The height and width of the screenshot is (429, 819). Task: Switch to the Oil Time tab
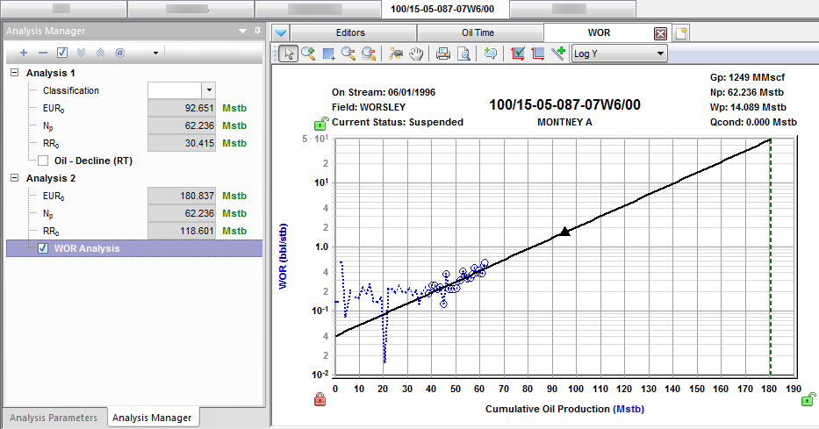coord(479,32)
